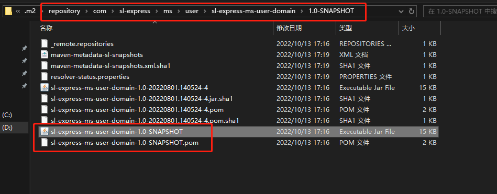Screen dimensions: 497x194
Task: Select the (D:) drive in sidebar
Action: coord(7,128)
